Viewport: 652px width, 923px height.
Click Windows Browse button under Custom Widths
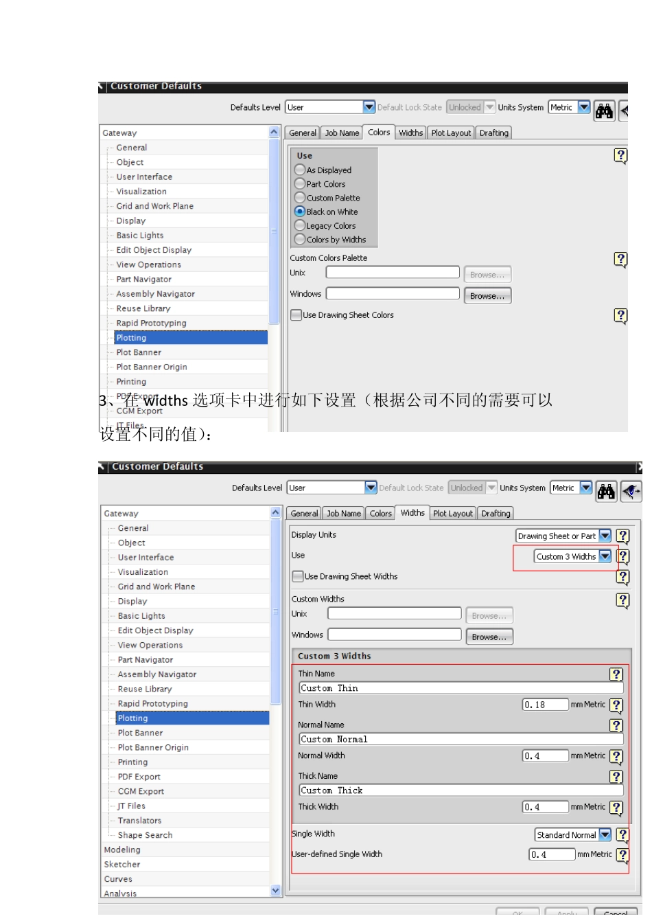click(489, 637)
